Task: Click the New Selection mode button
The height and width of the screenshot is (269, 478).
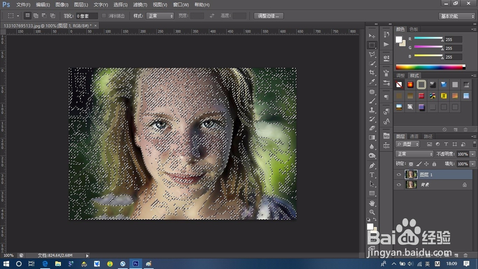Action: pos(27,16)
